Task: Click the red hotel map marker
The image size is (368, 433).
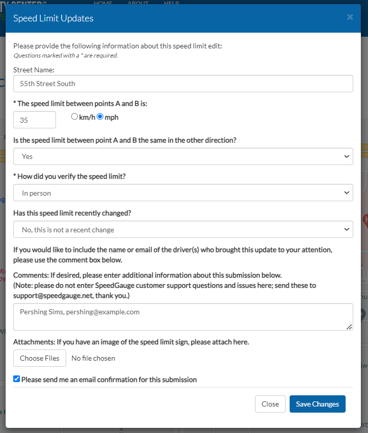Action: click(x=365, y=220)
